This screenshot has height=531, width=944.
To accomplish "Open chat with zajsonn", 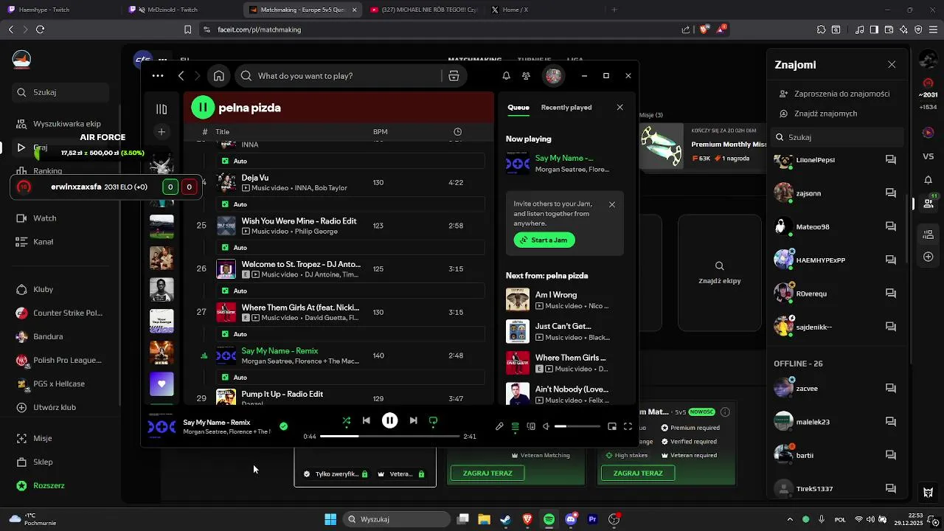I will (891, 193).
